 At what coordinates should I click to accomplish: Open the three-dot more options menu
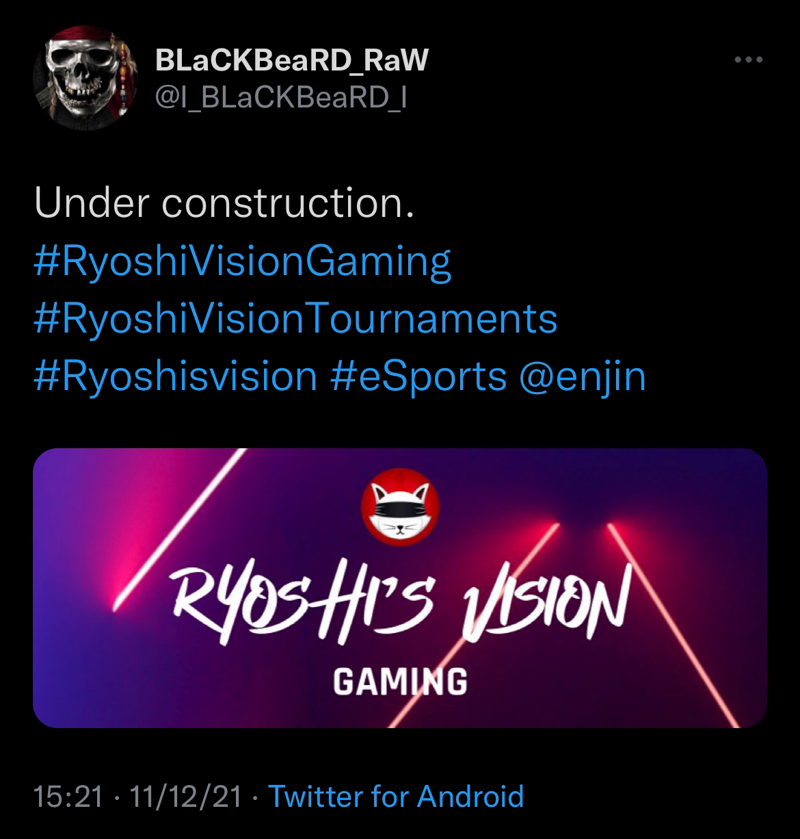(x=748, y=61)
